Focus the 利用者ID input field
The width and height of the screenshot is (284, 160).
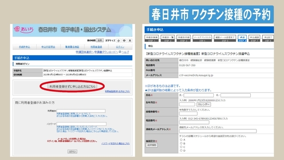[x=81, y=111]
